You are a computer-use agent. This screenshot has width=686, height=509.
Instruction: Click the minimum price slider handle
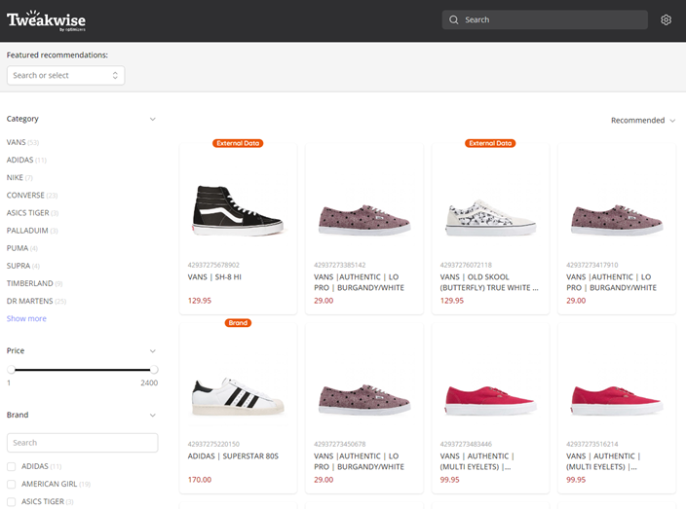tap(12, 370)
